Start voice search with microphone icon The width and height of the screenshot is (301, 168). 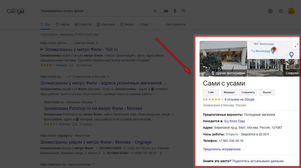pyautogui.click(x=175, y=11)
